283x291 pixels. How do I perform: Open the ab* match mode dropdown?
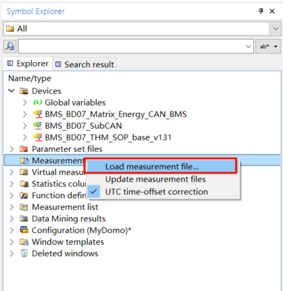[268, 46]
